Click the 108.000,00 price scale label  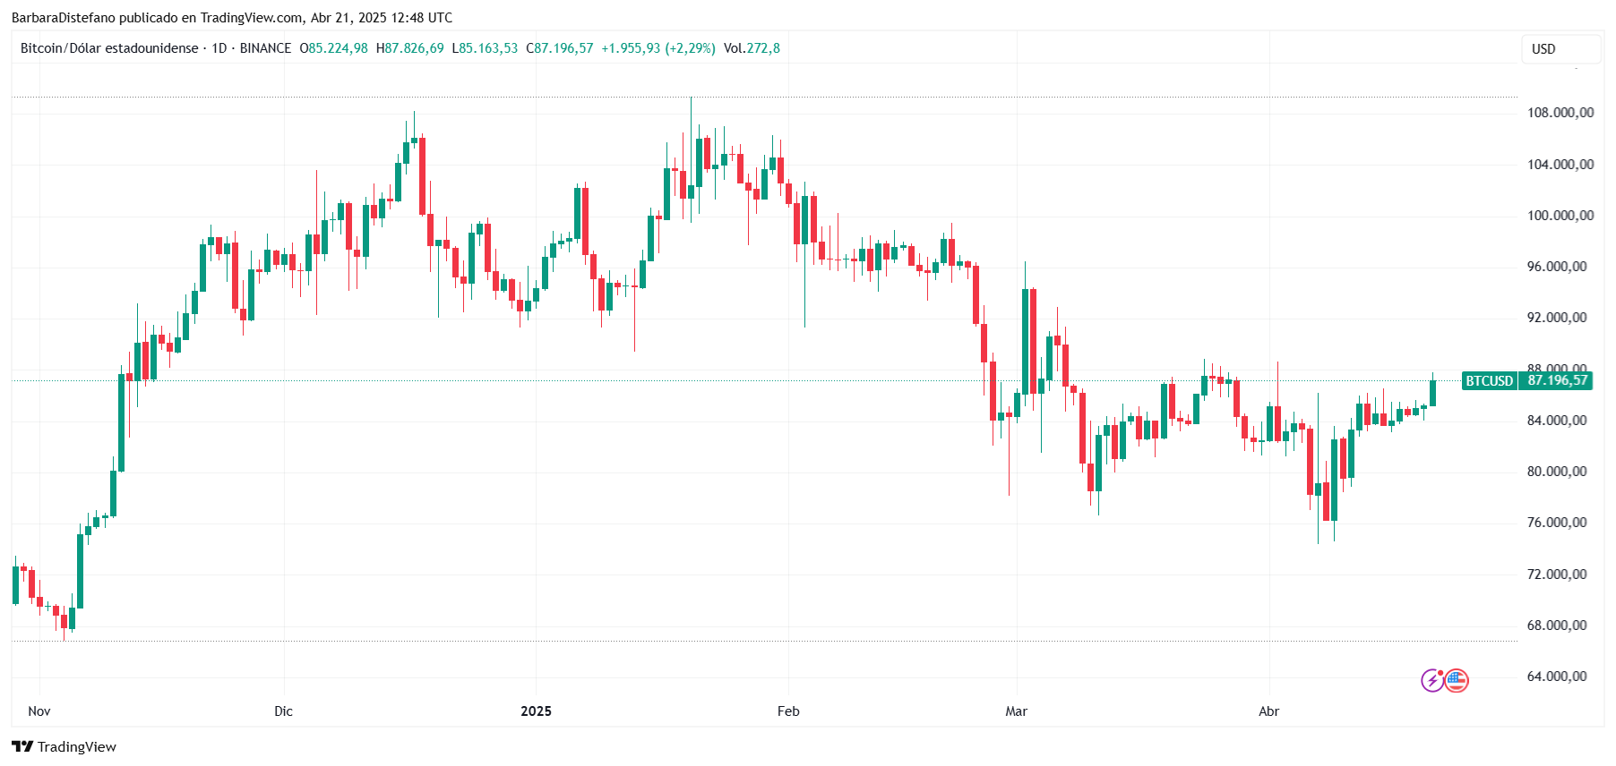point(1560,113)
